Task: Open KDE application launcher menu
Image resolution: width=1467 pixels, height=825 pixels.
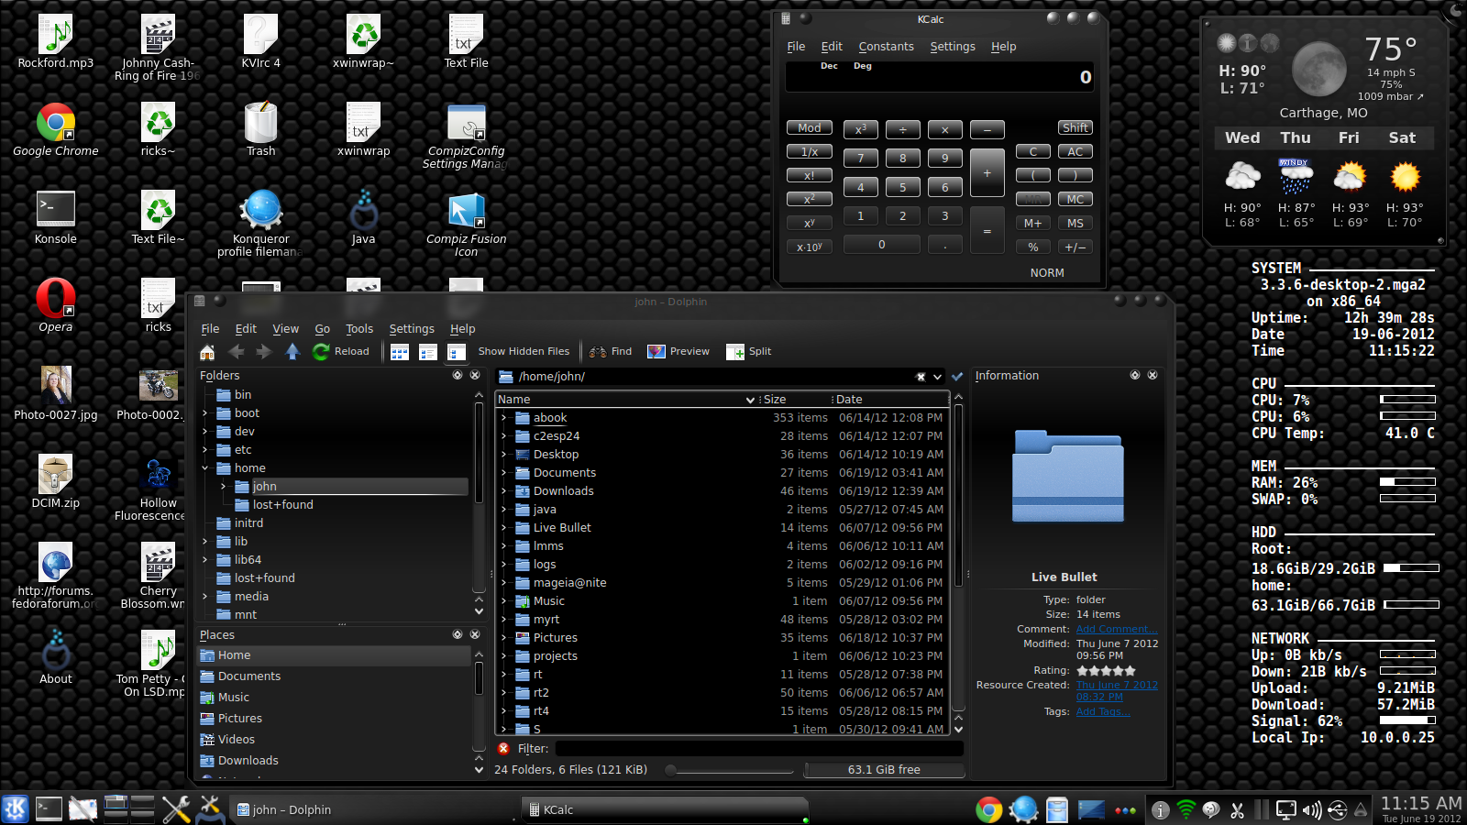Action: click(x=16, y=808)
